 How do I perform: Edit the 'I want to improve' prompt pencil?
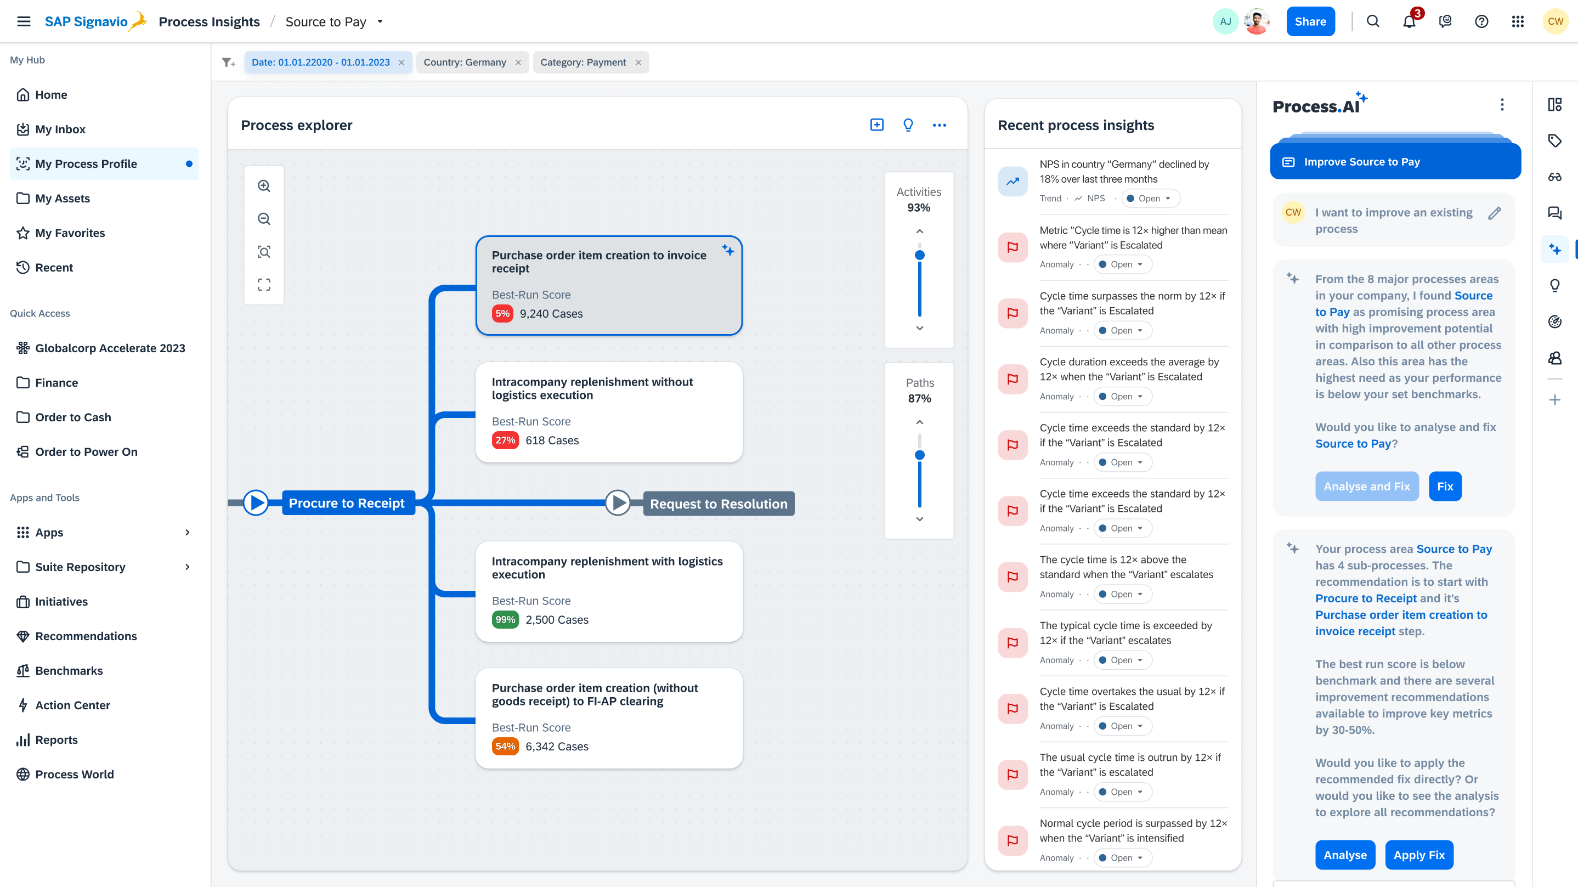point(1495,213)
